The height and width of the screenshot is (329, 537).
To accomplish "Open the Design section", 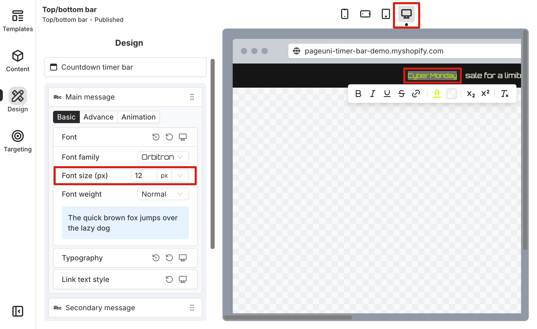I will point(18,100).
